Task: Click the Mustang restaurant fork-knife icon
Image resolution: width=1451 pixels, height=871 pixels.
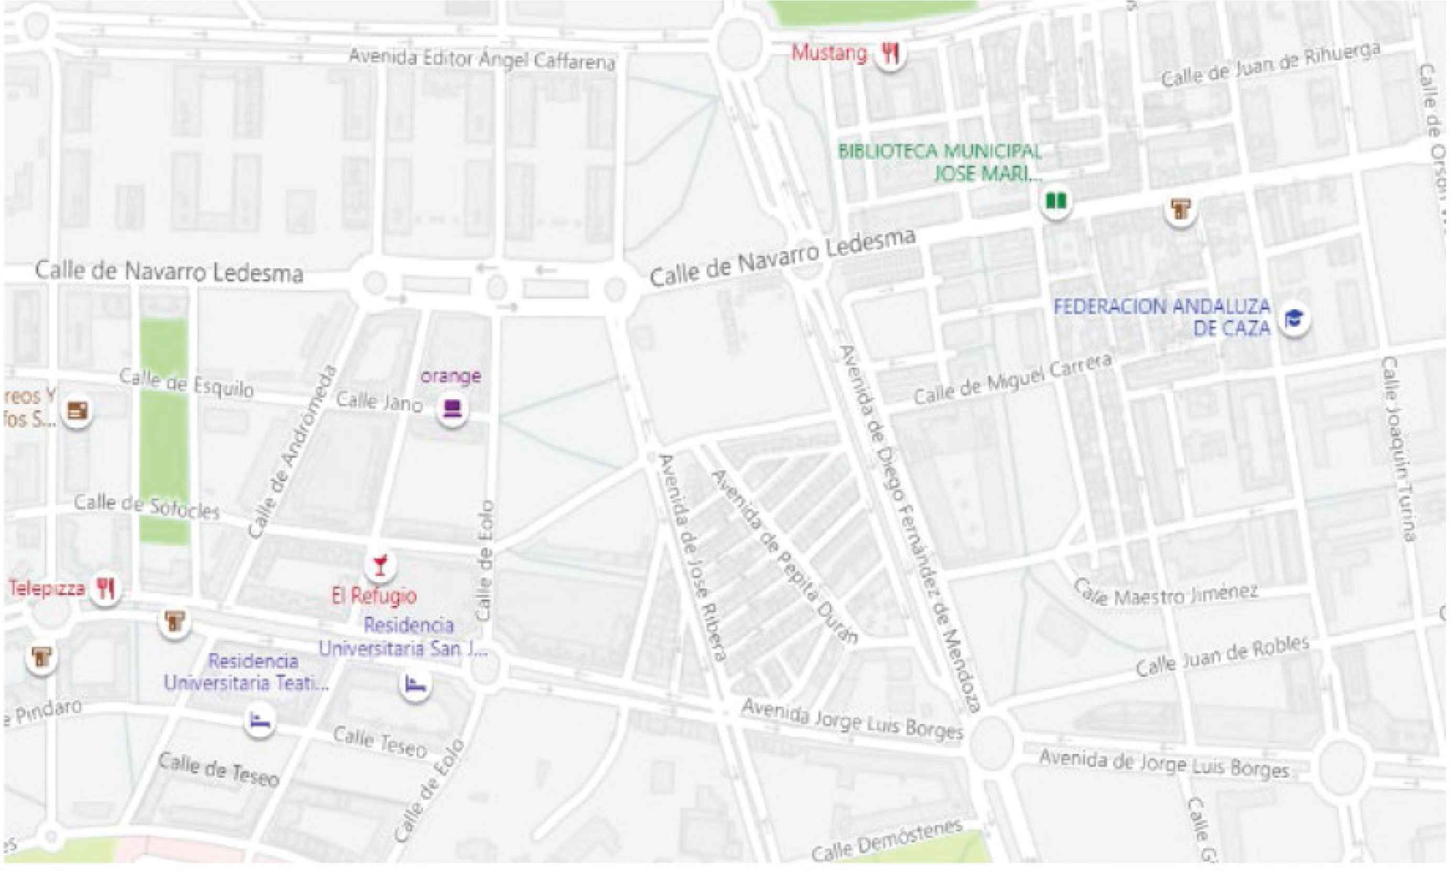Action: (x=891, y=55)
